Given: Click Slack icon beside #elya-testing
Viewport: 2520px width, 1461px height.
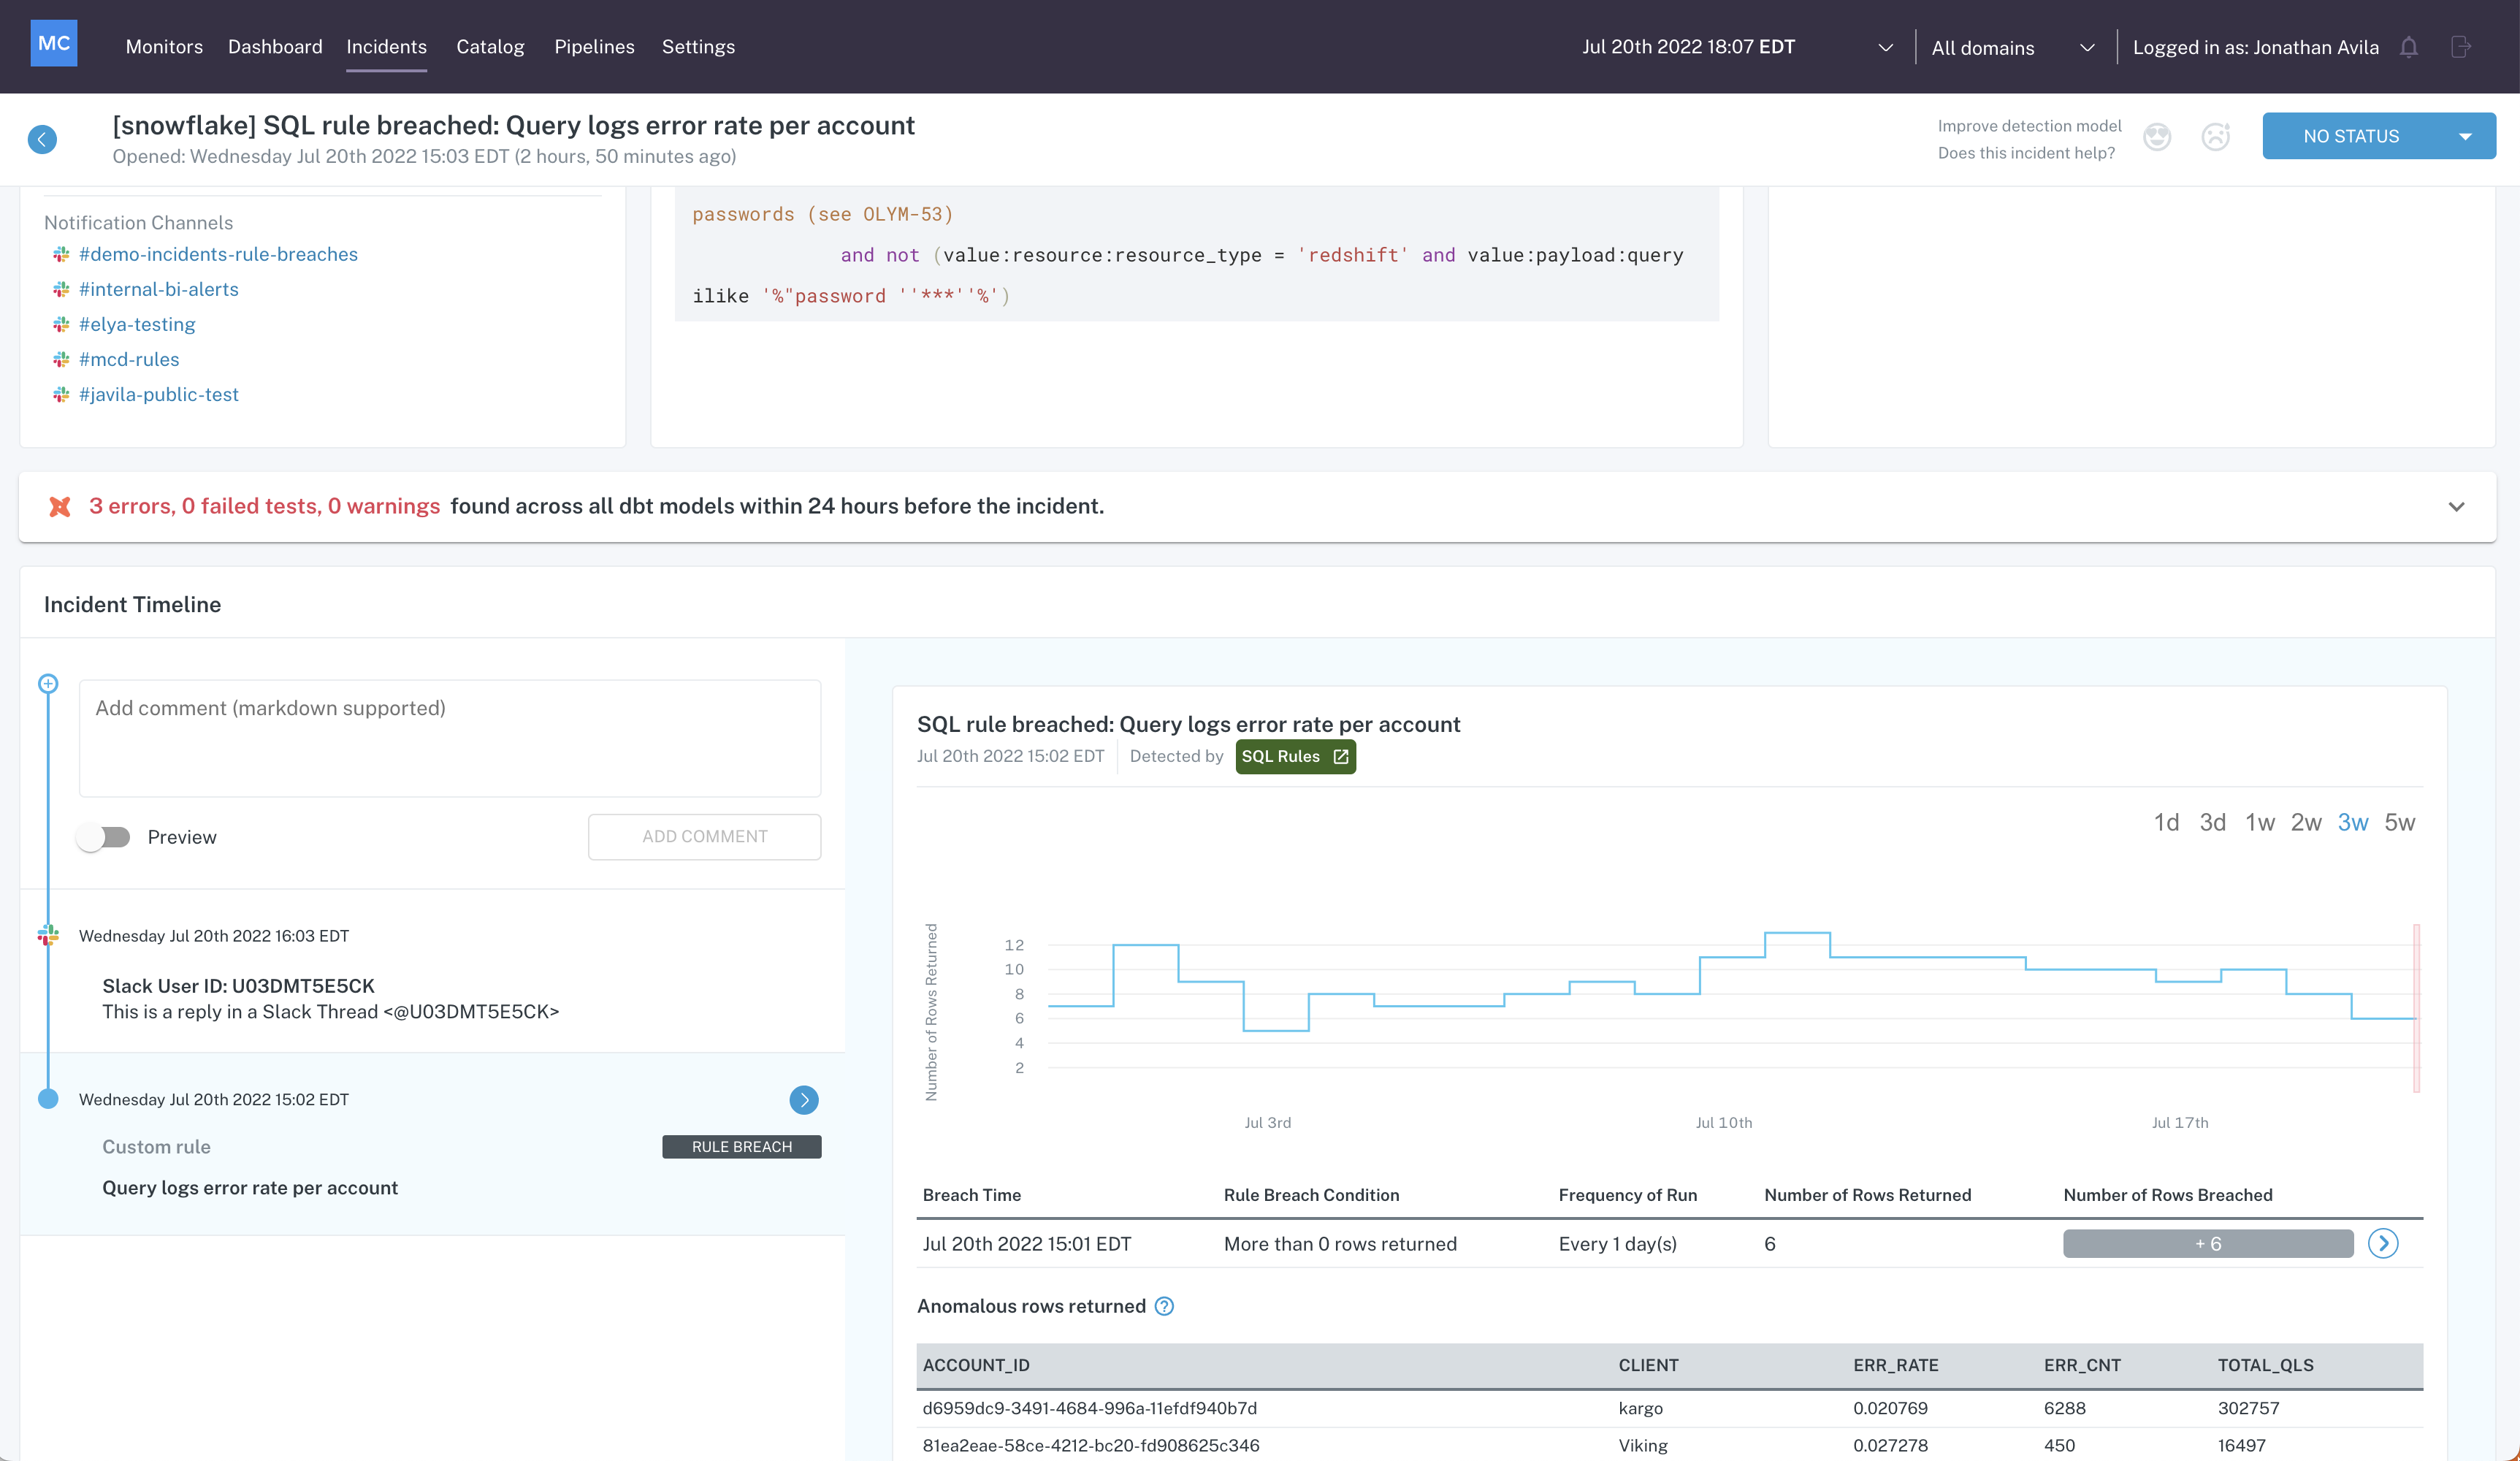Looking at the screenshot, I should click(61, 324).
